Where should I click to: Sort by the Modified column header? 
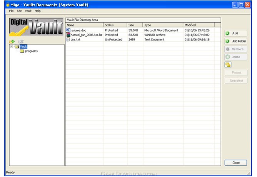(x=199, y=25)
